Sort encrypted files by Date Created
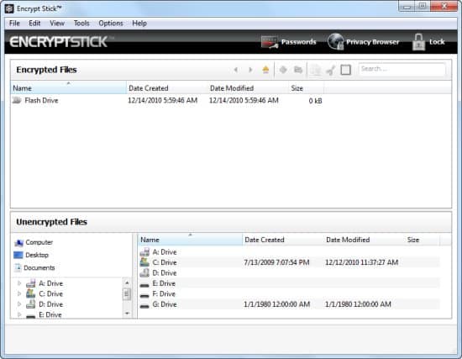Viewport: 462px width, 359px height. tap(167, 88)
